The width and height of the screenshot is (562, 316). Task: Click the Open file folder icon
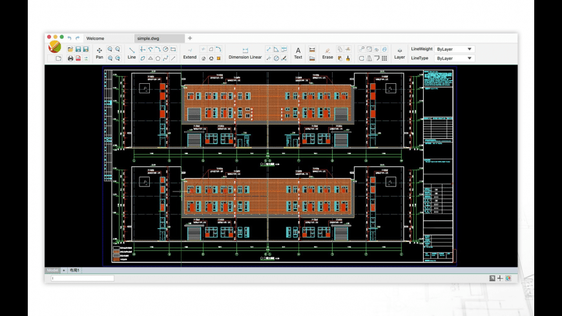pos(70,49)
